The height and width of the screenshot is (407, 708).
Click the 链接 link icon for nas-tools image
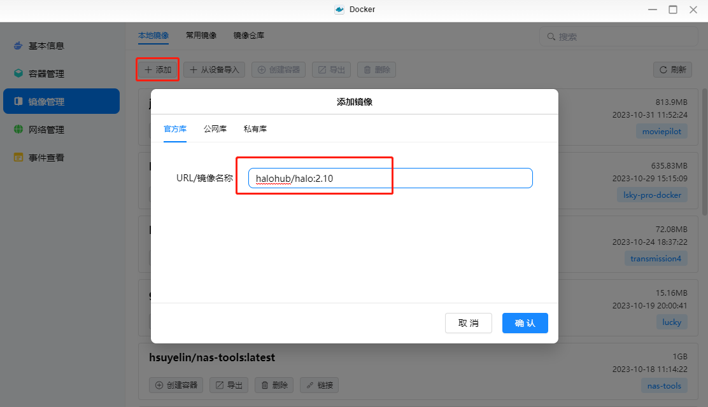[319, 385]
